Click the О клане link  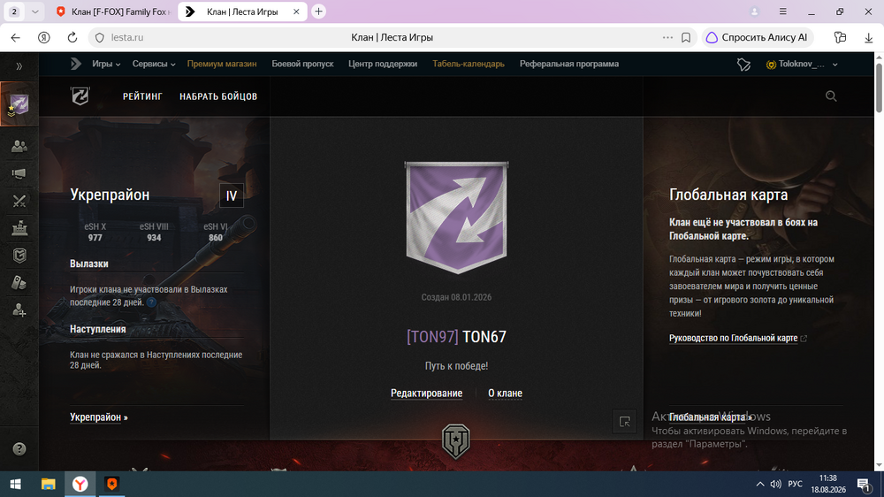[x=505, y=394]
